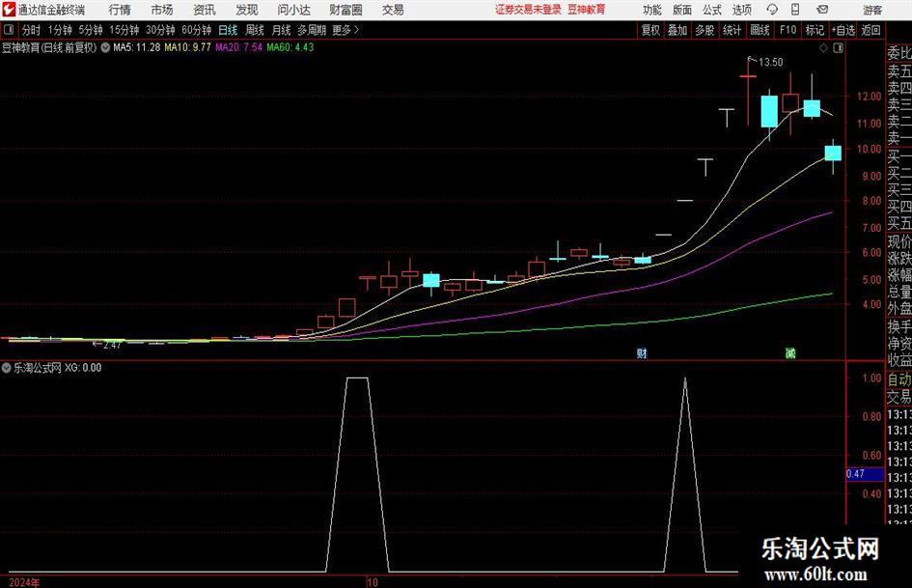The width and height of the screenshot is (912, 588).
Task: Click the 叠加 toolbar button
Action: 677,30
